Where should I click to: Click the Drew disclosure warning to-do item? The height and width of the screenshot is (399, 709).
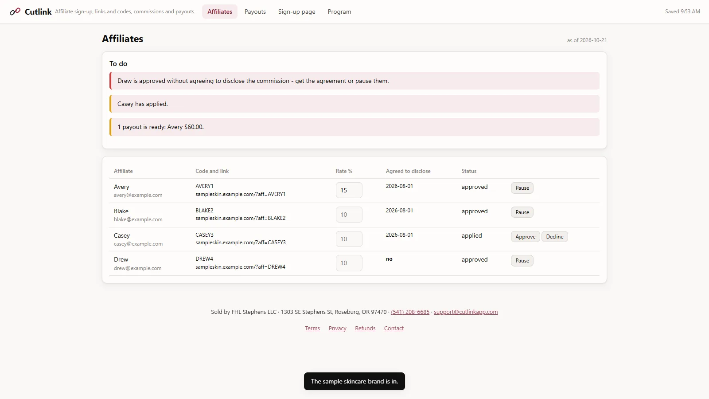354,81
